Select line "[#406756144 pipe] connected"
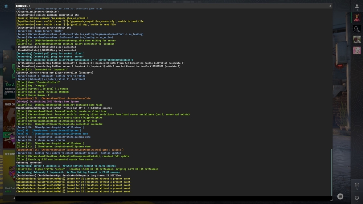Viewport: 363px width, 204px height. coord(46,50)
